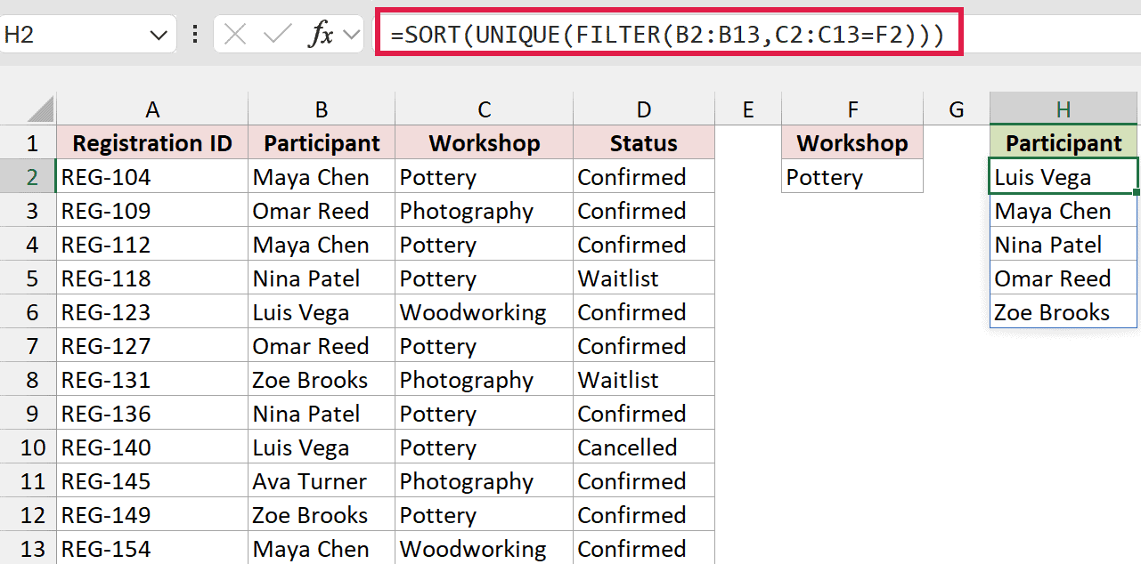The width and height of the screenshot is (1141, 564).
Task: Click the three-dot formula bar handle
Action: (x=194, y=35)
